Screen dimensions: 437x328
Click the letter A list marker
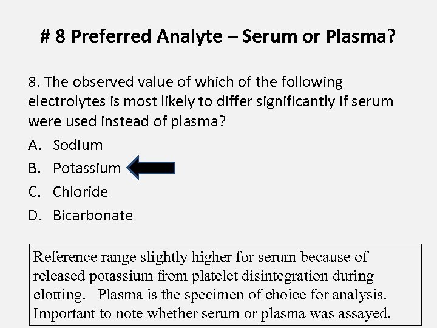pyautogui.click(x=33, y=145)
